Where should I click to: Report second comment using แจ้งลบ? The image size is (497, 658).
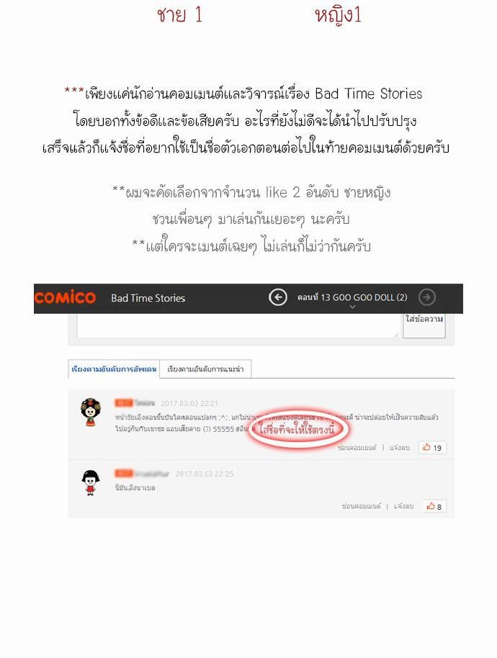tap(403, 507)
